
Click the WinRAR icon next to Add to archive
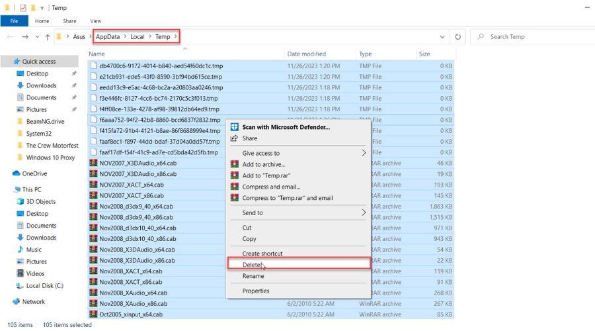coord(234,164)
